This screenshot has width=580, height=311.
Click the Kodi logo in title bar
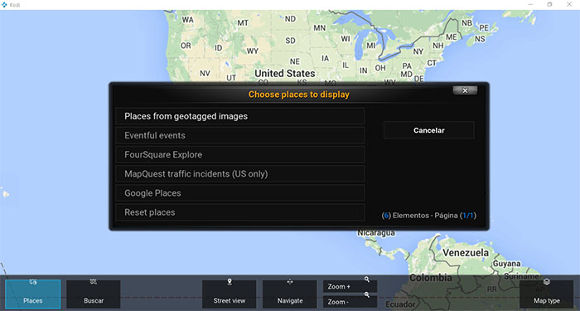tap(4, 5)
